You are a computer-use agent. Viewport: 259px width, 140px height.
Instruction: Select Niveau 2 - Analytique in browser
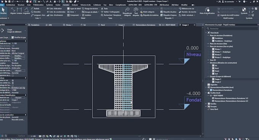tap(222, 57)
